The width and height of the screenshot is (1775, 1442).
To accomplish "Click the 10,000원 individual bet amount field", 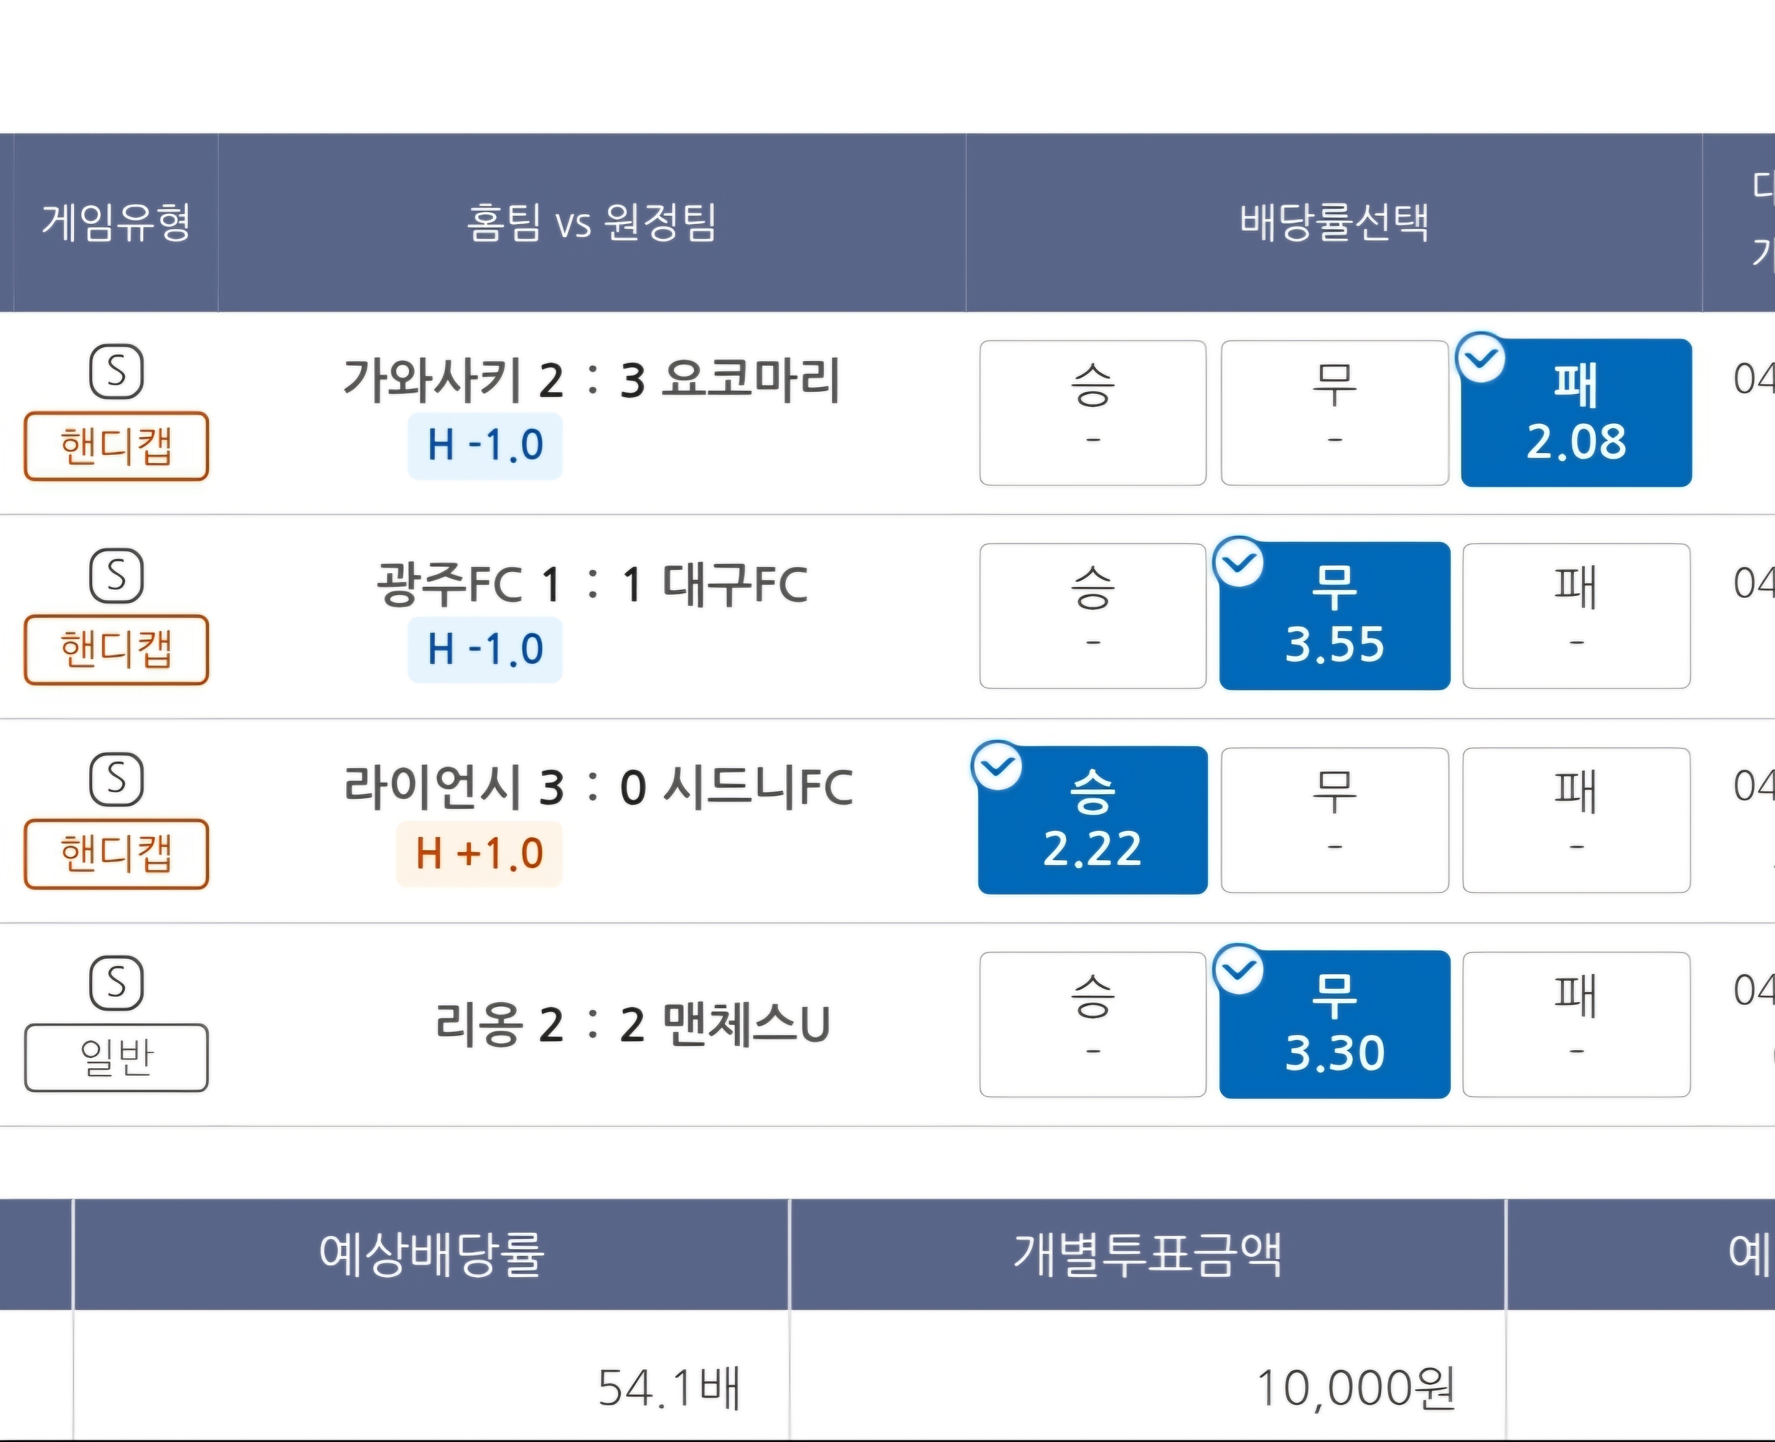I will pos(1147,1388).
